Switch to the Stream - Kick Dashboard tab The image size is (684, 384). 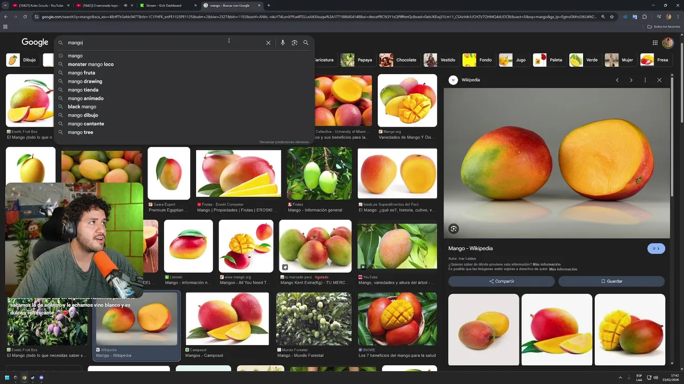tap(167, 5)
